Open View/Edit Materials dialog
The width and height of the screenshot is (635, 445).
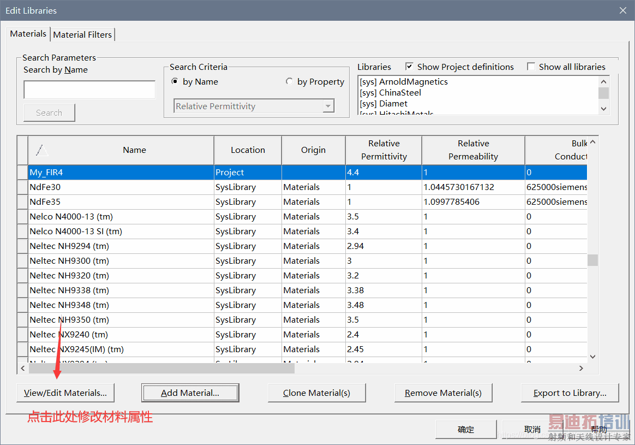coord(65,393)
